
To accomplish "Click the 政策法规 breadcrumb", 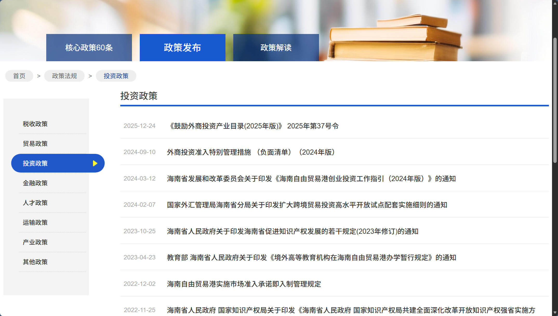I will pyautogui.click(x=64, y=76).
